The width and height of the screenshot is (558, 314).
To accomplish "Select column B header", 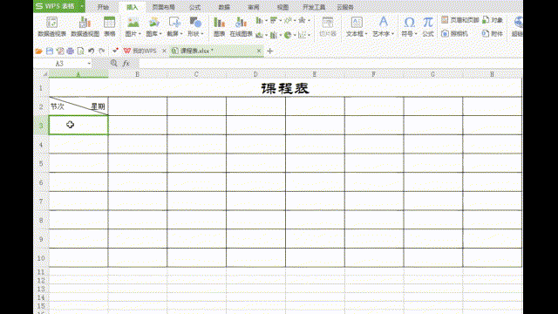I will coord(138,74).
